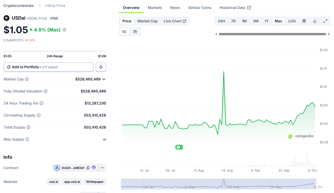Switch chart to Market Cap
Screen dimensions: 334x193
(148, 21)
